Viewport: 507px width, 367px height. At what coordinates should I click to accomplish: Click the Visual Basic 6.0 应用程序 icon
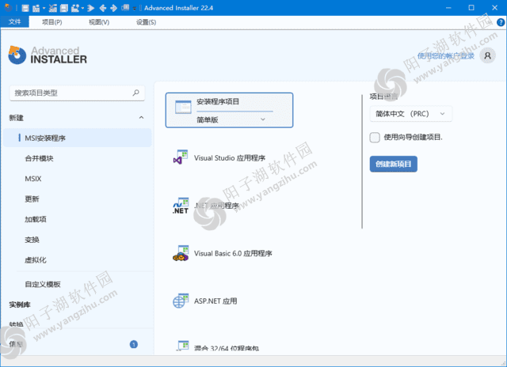(181, 253)
